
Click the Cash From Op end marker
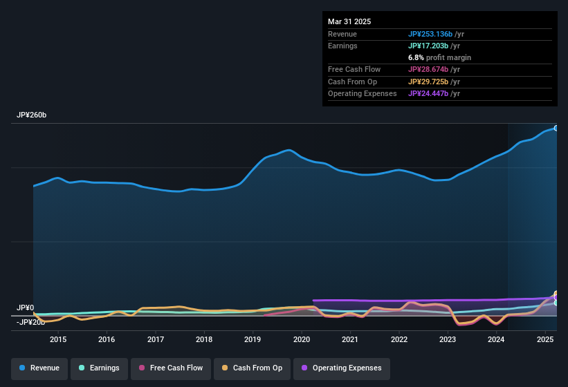tap(556, 294)
